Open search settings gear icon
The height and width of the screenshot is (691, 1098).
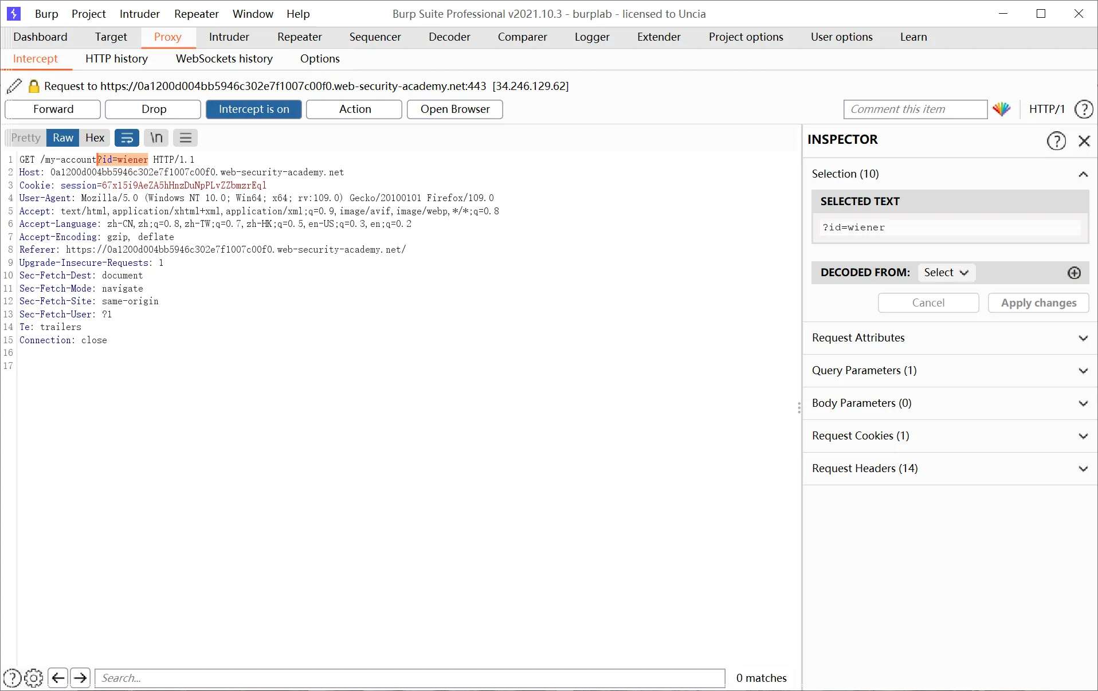point(34,678)
